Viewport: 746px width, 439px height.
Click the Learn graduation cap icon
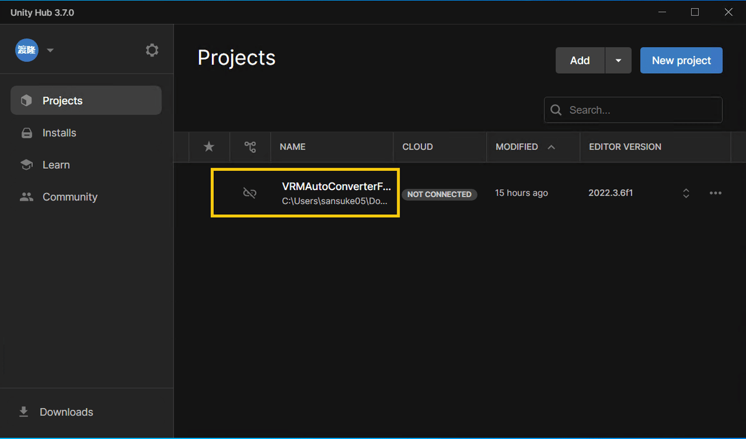click(x=27, y=165)
